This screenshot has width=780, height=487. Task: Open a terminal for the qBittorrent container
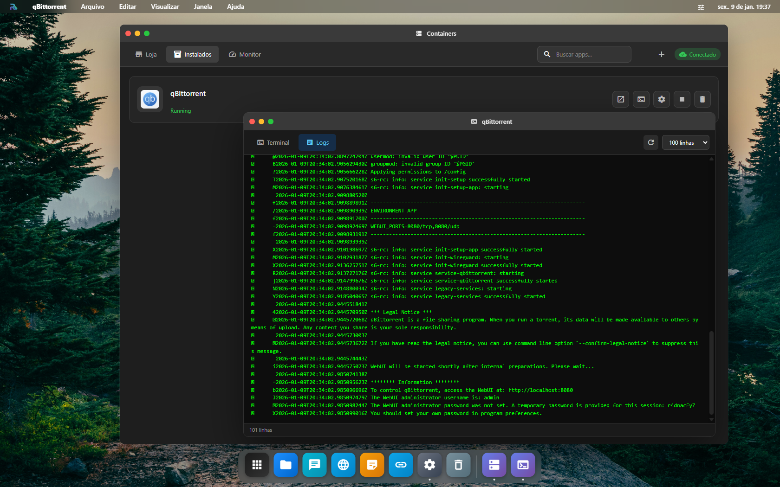pos(641,99)
